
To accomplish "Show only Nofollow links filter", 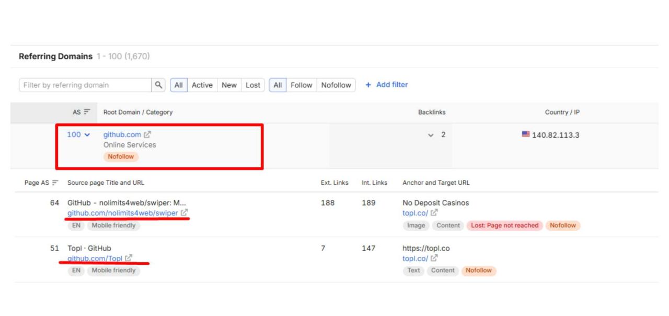I will tap(336, 85).
